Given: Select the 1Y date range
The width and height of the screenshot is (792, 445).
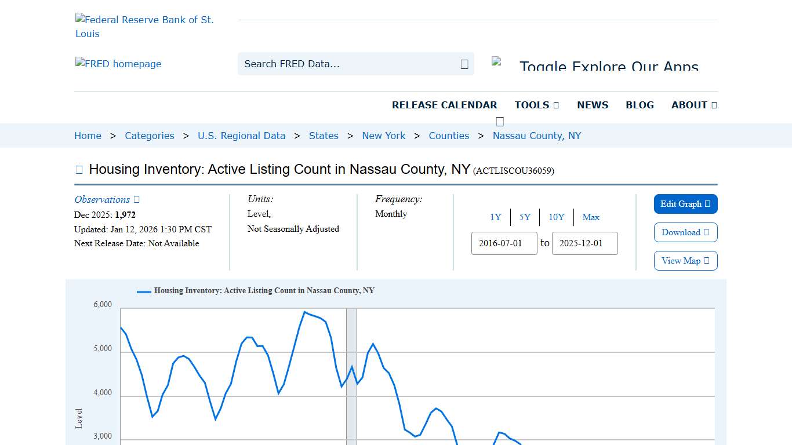Looking at the screenshot, I should pos(496,217).
